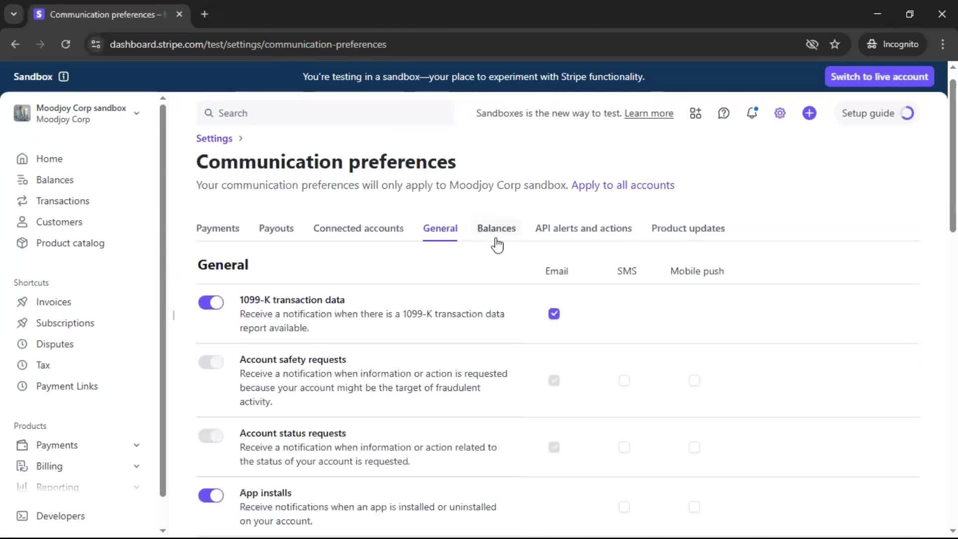Check SMS box for App installs
958x539 pixels.
tap(624, 507)
